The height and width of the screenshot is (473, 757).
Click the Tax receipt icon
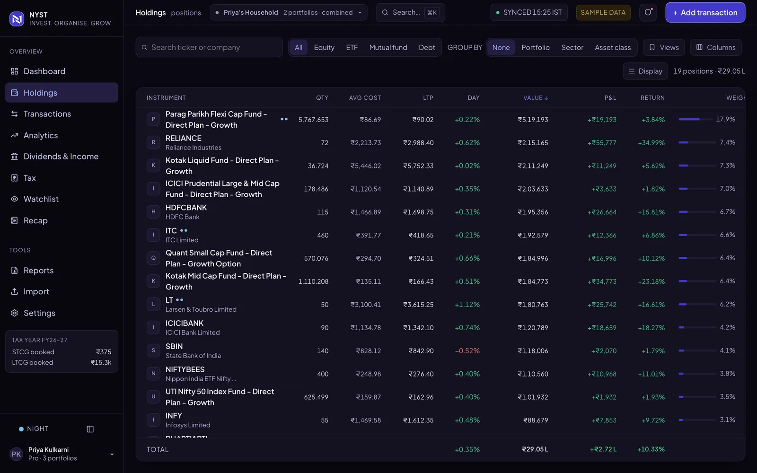pos(15,178)
